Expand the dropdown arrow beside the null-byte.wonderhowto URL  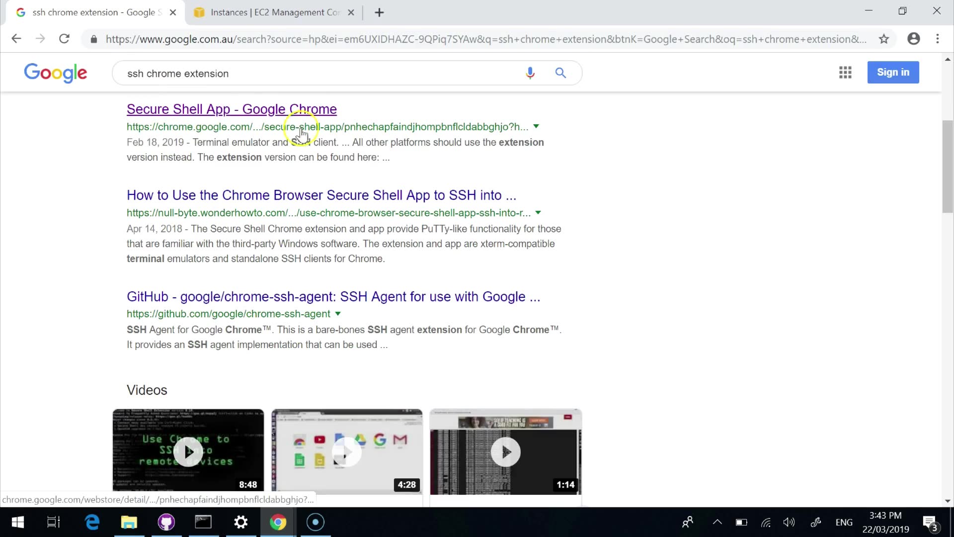pos(538,213)
